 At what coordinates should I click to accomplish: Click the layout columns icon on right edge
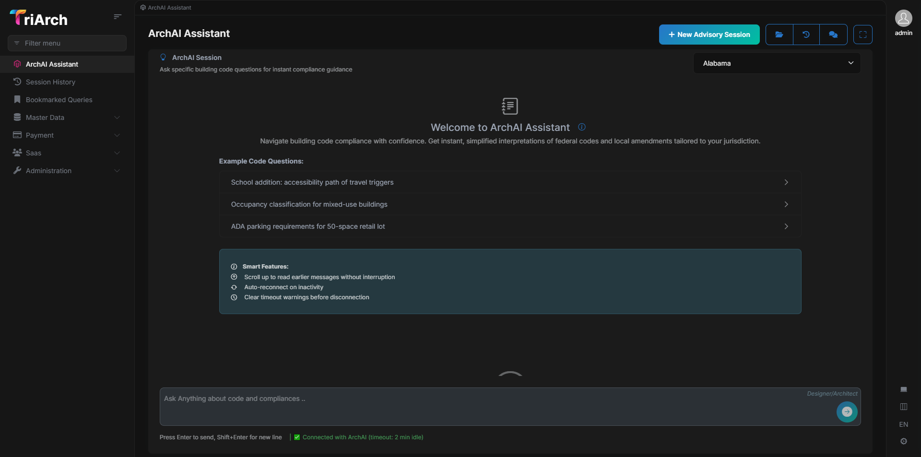click(904, 407)
